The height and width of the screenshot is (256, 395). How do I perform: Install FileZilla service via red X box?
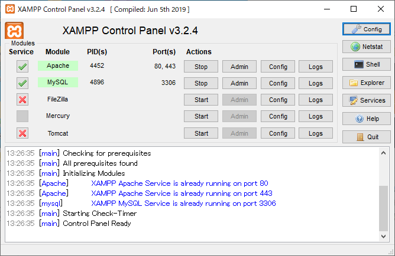pos(22,100)
